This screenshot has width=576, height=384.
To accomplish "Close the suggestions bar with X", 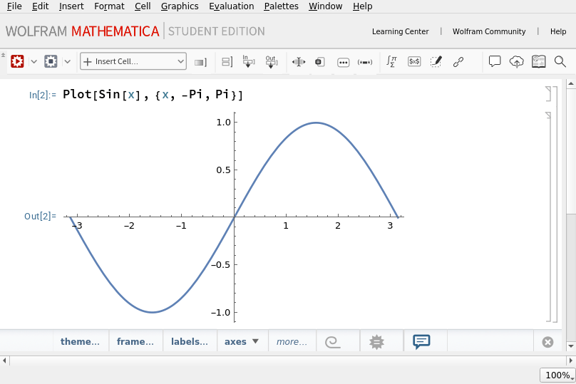I will pos(547,342).
